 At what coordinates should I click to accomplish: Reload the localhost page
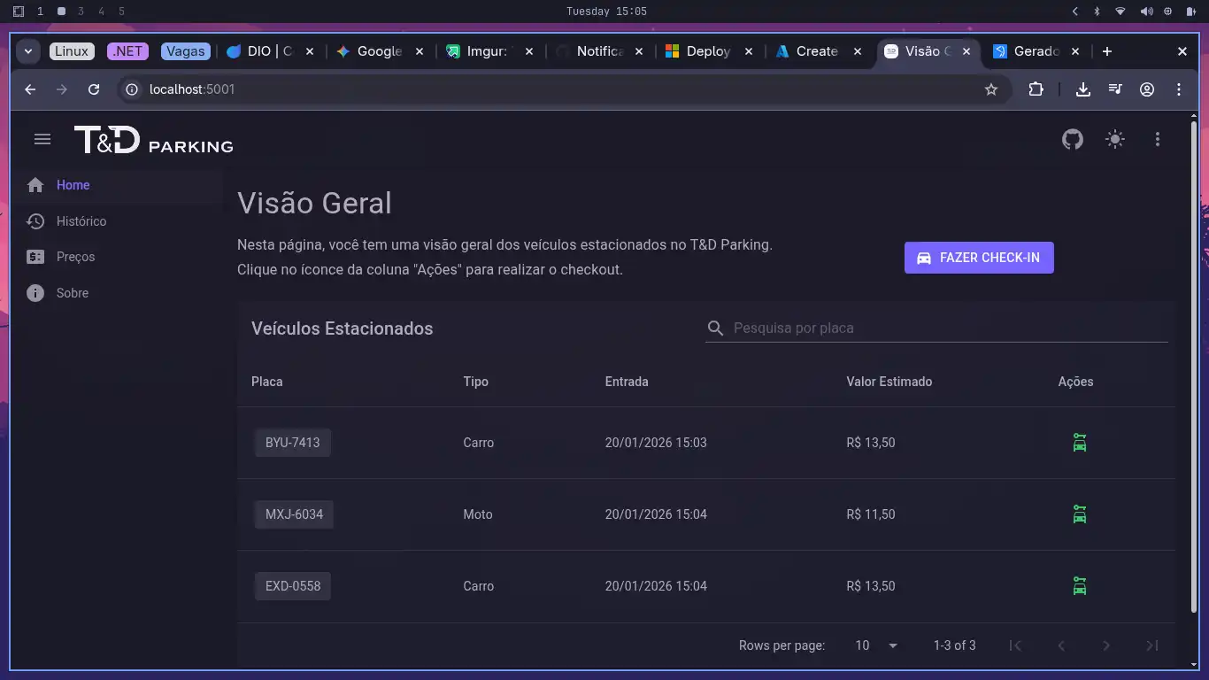tap(94, 89)
